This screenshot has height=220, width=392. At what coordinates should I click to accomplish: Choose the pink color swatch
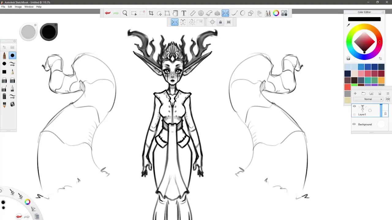361,74
